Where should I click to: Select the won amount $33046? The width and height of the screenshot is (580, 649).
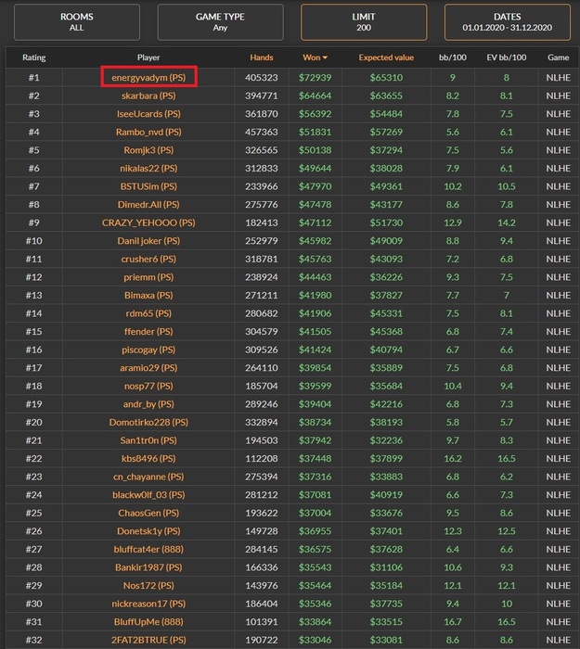(x=315, y=641)
